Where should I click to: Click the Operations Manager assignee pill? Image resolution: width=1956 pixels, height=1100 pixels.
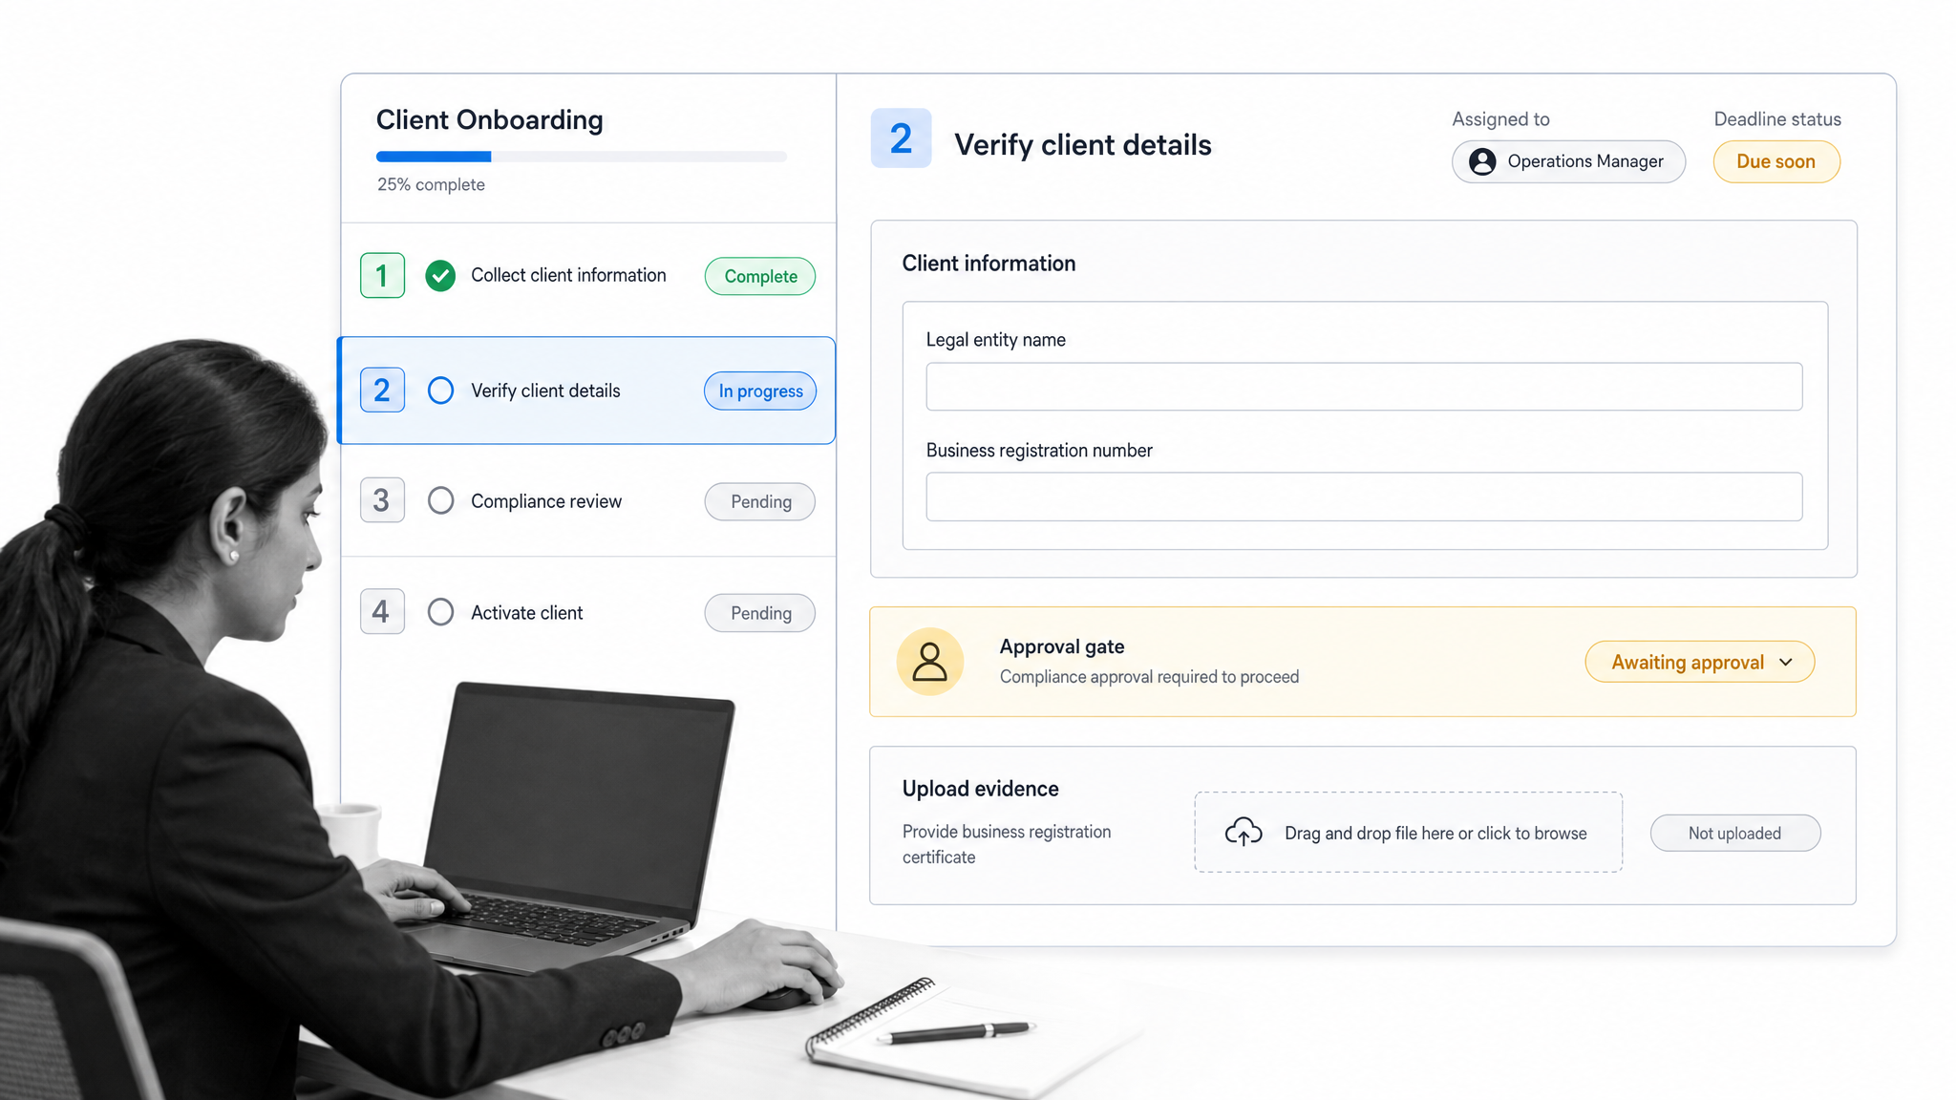[1568, 162]
